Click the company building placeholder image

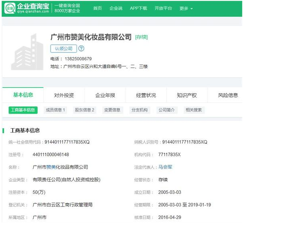pyautogui.click(x=27, y=52)
